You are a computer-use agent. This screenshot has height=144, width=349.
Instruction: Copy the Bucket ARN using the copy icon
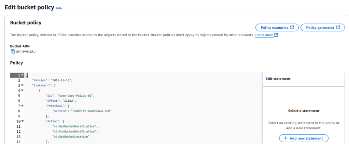[13, 51]
